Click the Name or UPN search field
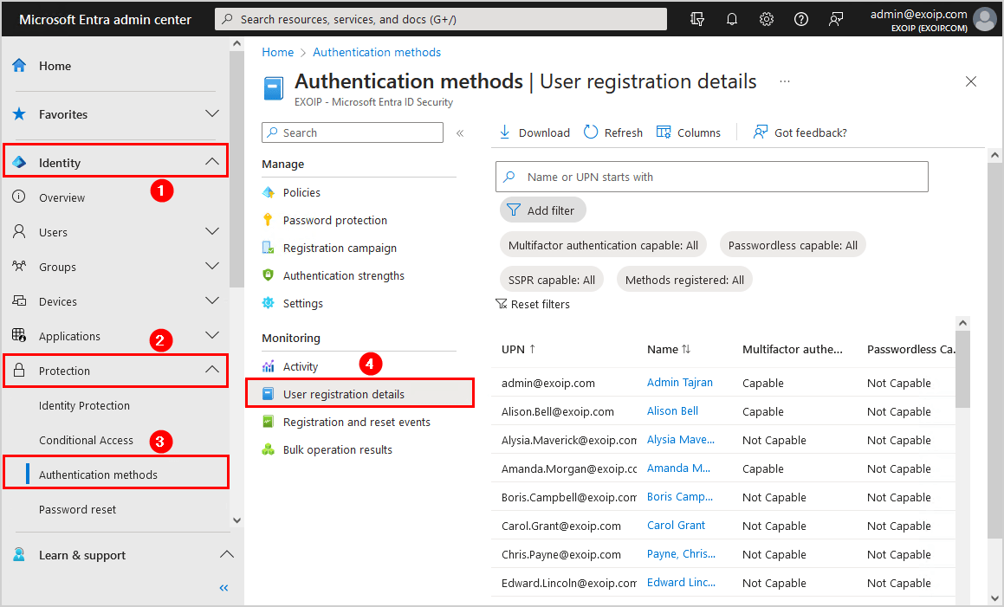1004x607 pixels. point(719,177)
